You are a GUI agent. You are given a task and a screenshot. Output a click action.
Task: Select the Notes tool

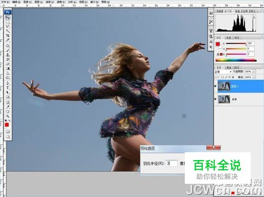point(7,102)
